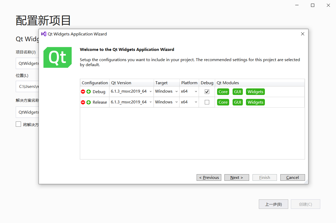Select the Core module tag in the Debug row
The image size is (336, 223).
(x=223, y=92)
